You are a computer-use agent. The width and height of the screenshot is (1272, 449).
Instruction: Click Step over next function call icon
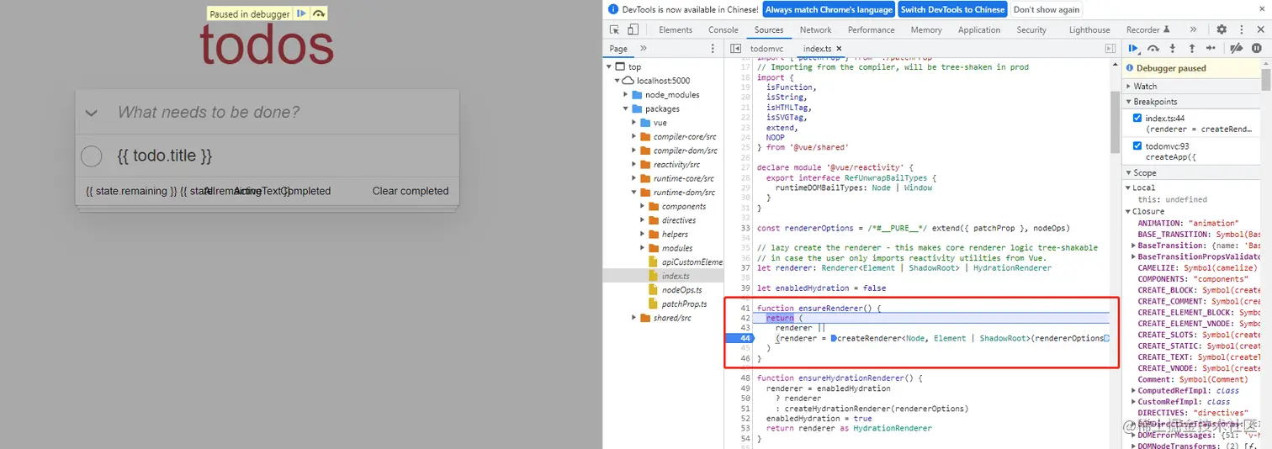point(1153,49)
